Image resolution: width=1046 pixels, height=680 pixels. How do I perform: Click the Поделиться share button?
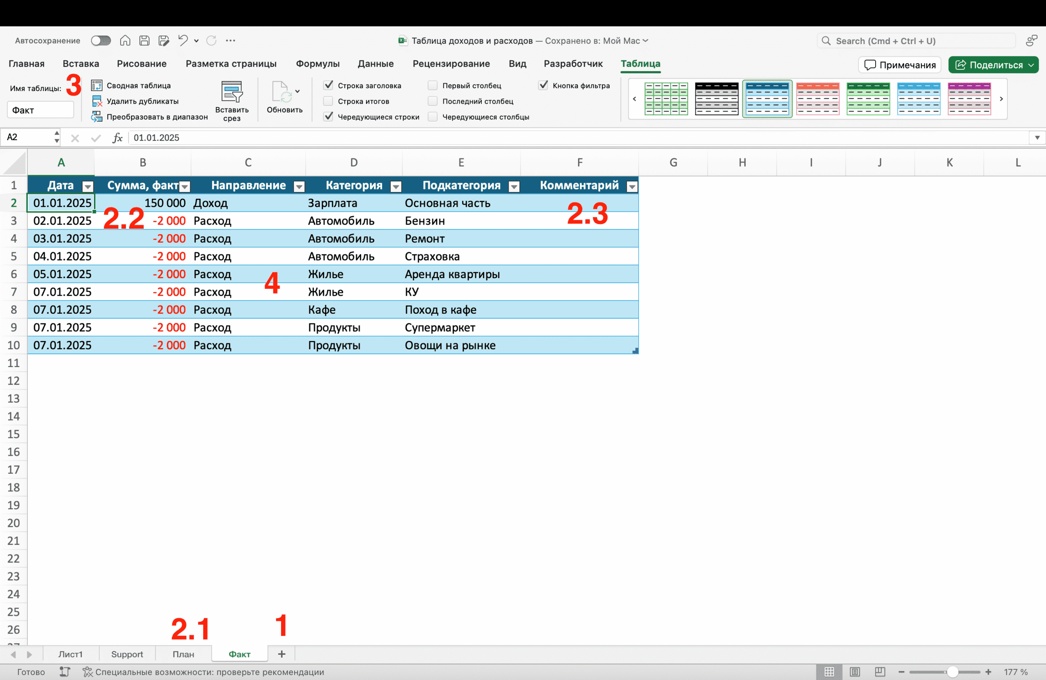click(994, 65)
